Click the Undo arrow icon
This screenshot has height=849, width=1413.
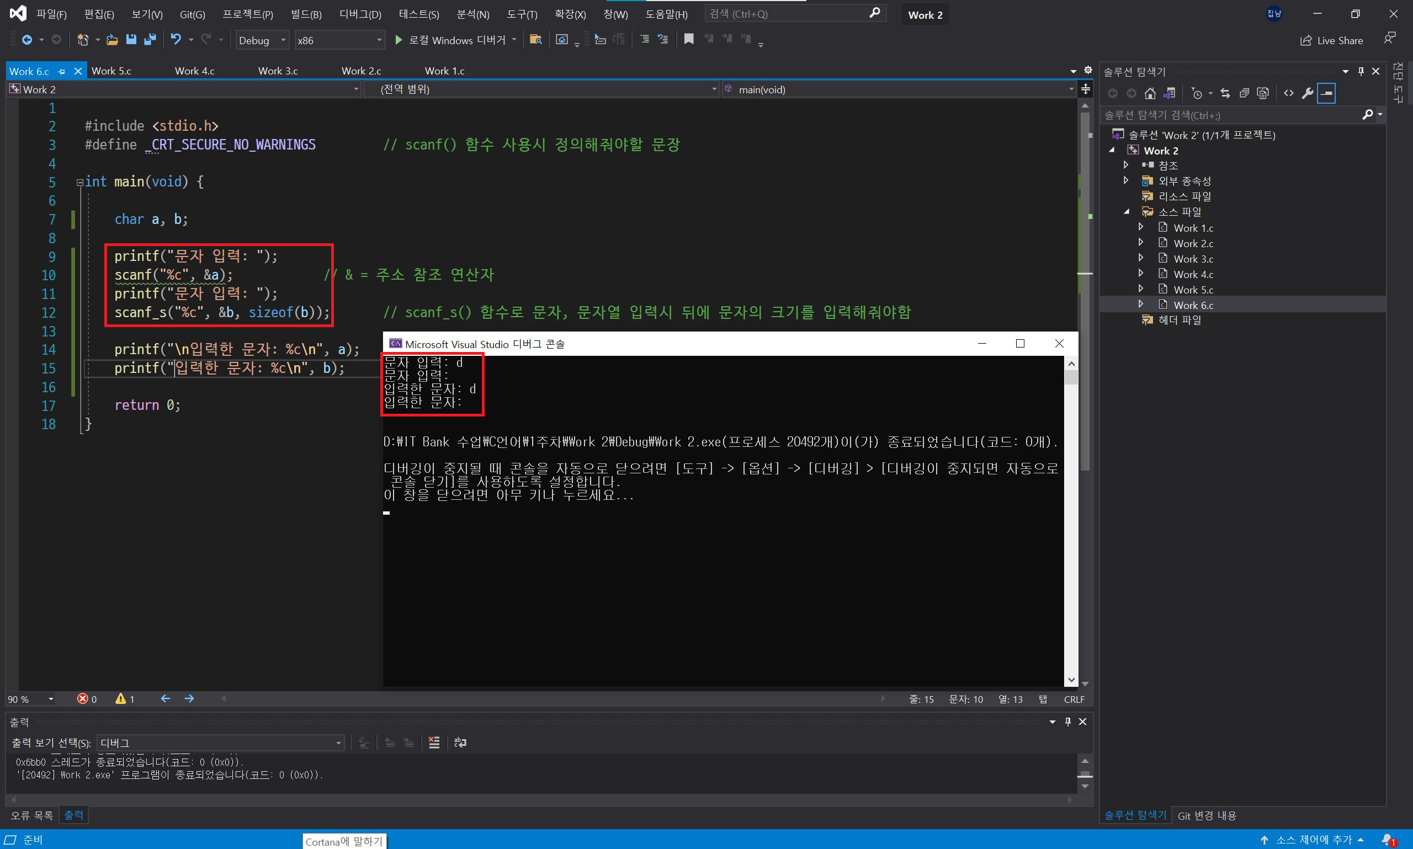click(176, 40)
